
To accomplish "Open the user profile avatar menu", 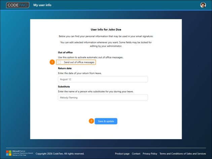I will 203,5.
